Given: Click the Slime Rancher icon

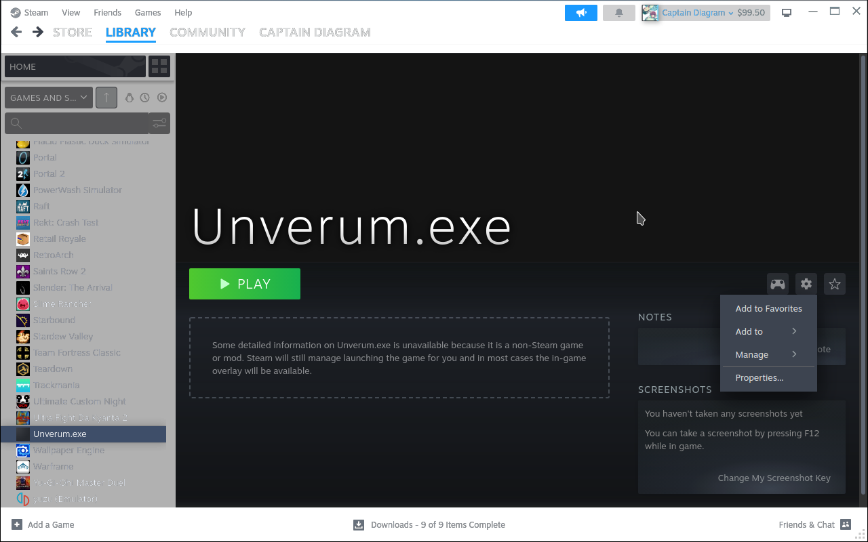Looking at the screenshot, I should 23,304.
